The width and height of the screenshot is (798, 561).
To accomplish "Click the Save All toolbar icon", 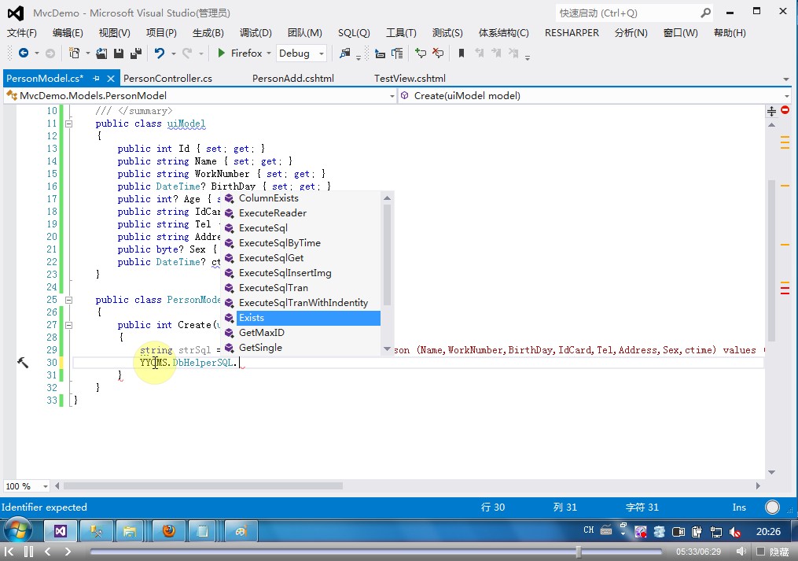I will pyautogui.click(x=135, y=54).
